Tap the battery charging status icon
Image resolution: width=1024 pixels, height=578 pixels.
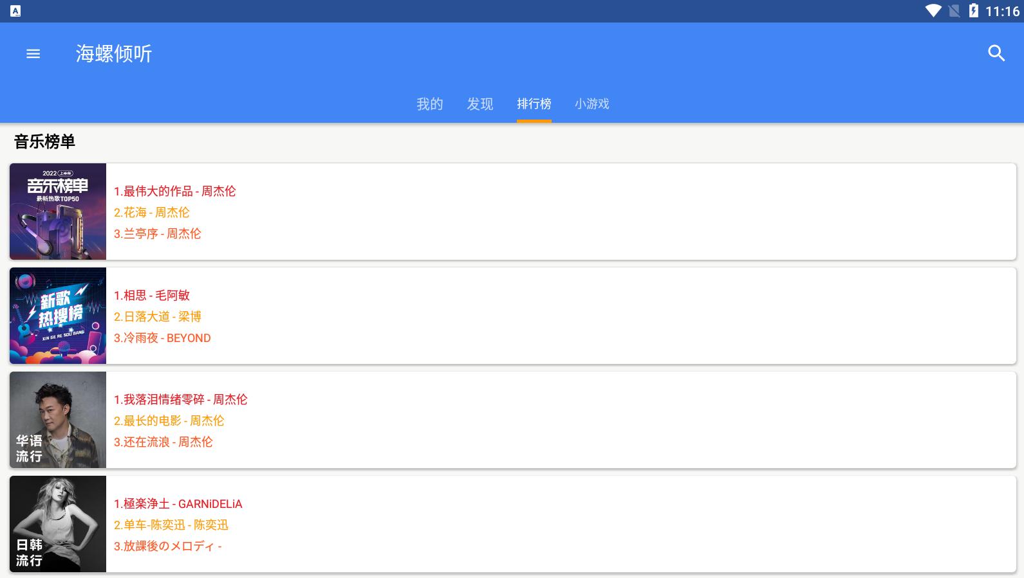[x=973, y=11]
